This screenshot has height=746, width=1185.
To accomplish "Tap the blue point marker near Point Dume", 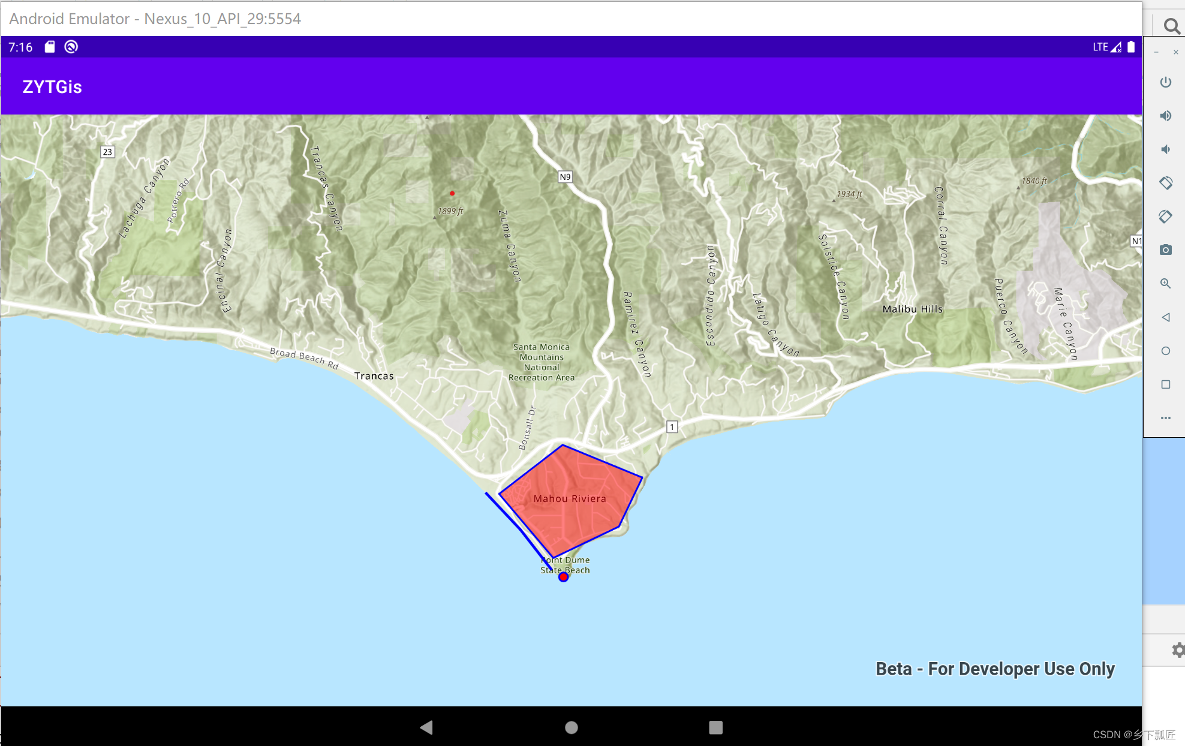I will coord(563,576).
